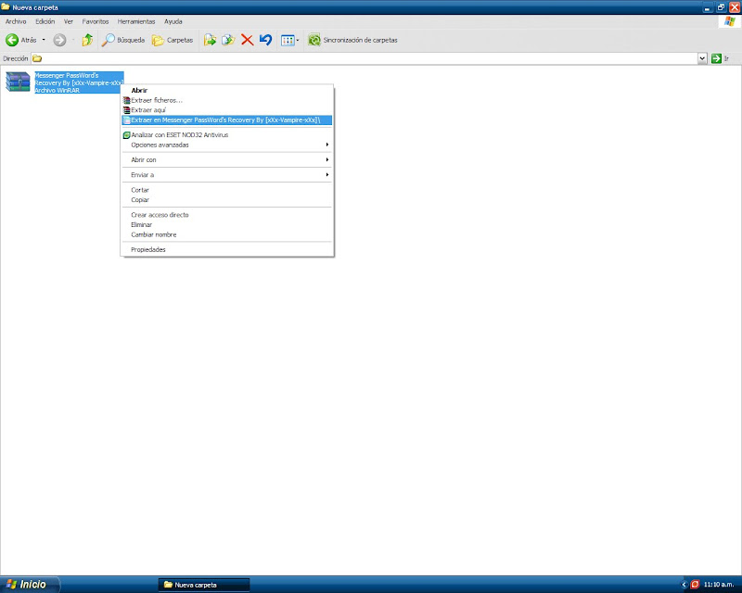The width and height of the screenshot is (742, 593).
Task: Click the Nueva carpeta taskbar button
Action: pos(204,585)
